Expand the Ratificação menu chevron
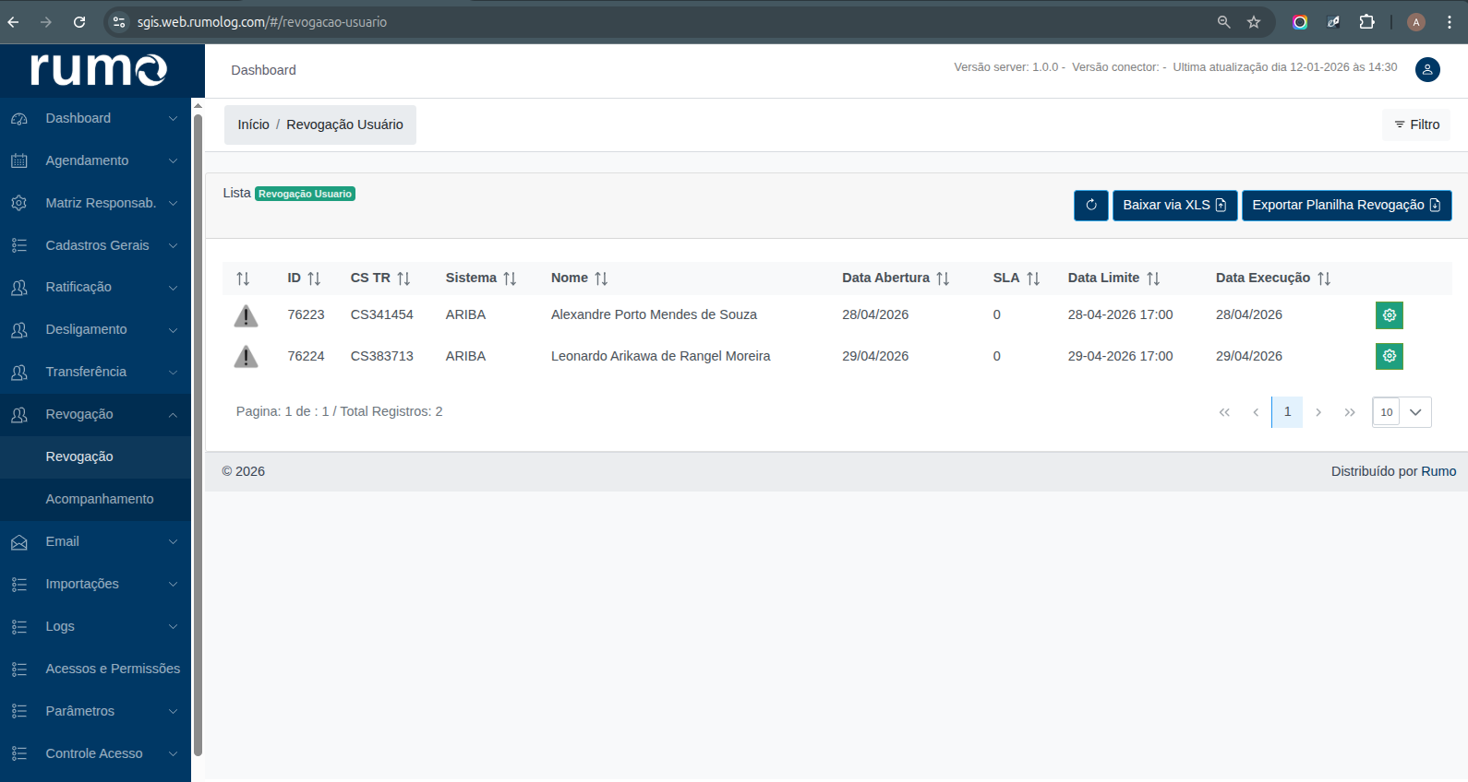This screenshot has height=782, width=1468. click(x=173, y=288)
